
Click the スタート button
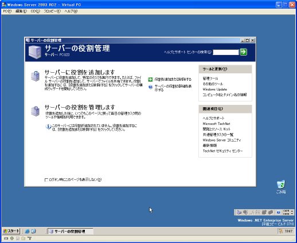point(11,231)
